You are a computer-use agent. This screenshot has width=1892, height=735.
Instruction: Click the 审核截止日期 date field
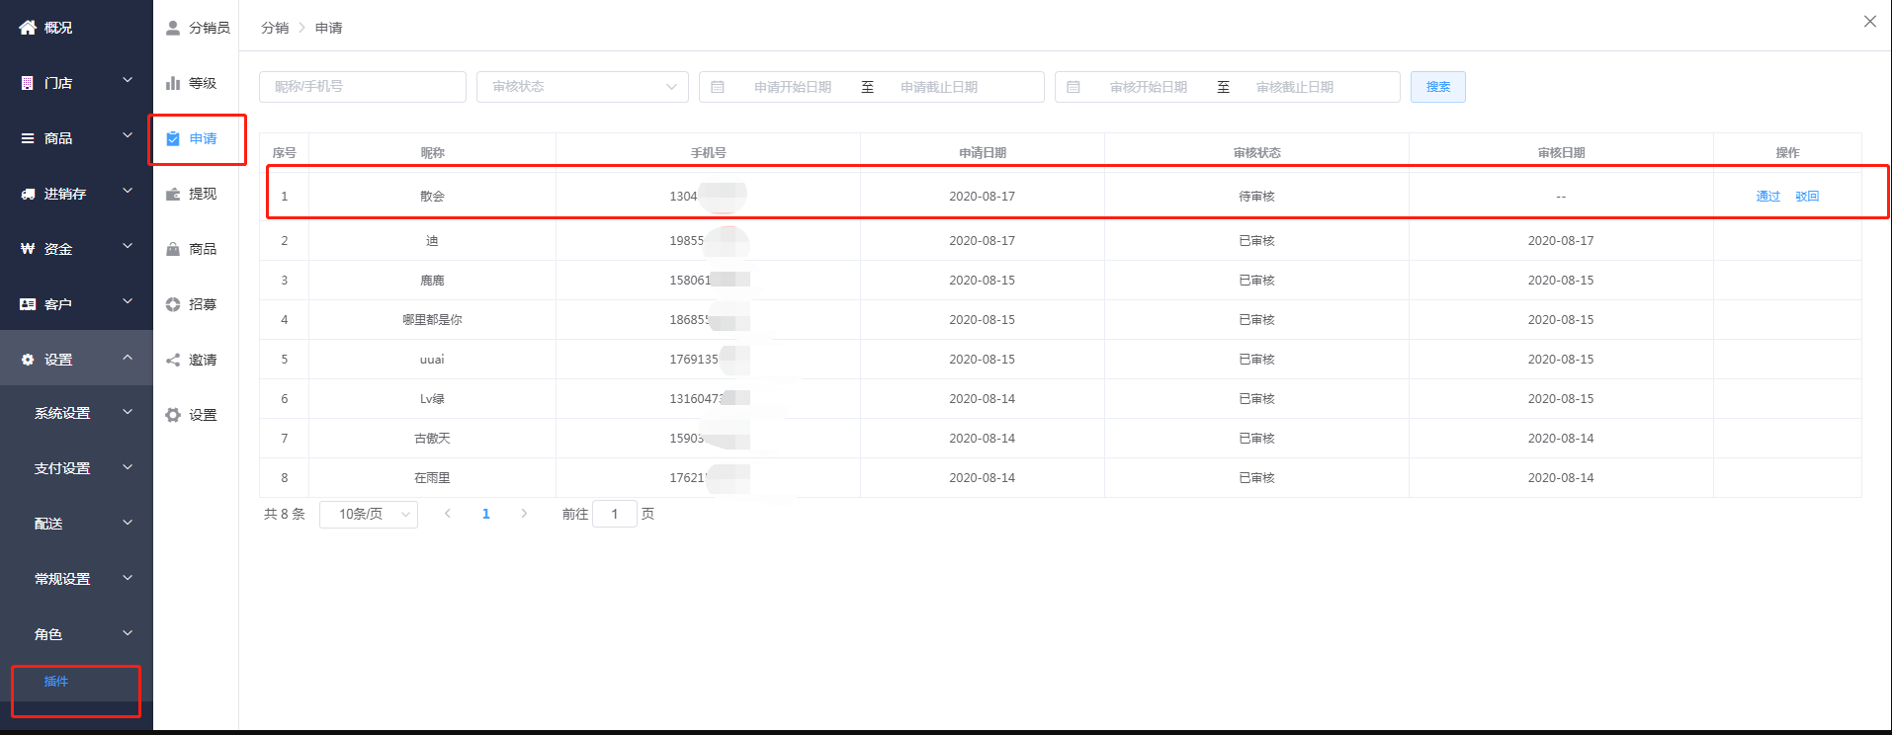[1295, 87]
